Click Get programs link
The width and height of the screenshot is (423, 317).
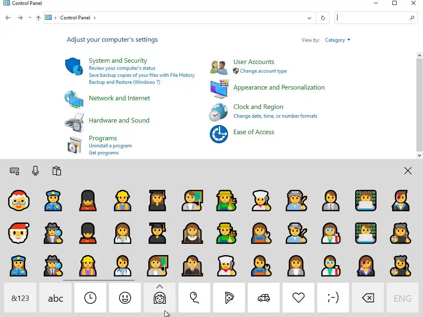tap(104, 153)
